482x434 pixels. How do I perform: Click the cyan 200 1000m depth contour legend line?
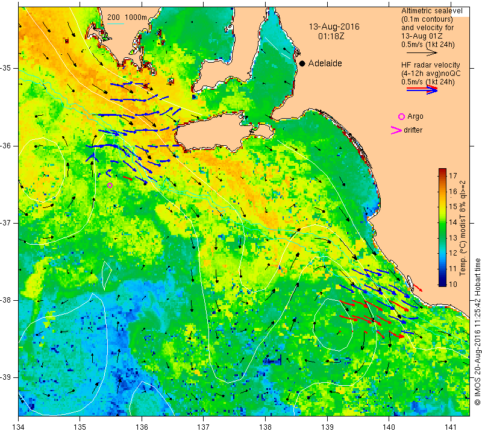click(x=116, y=24)
